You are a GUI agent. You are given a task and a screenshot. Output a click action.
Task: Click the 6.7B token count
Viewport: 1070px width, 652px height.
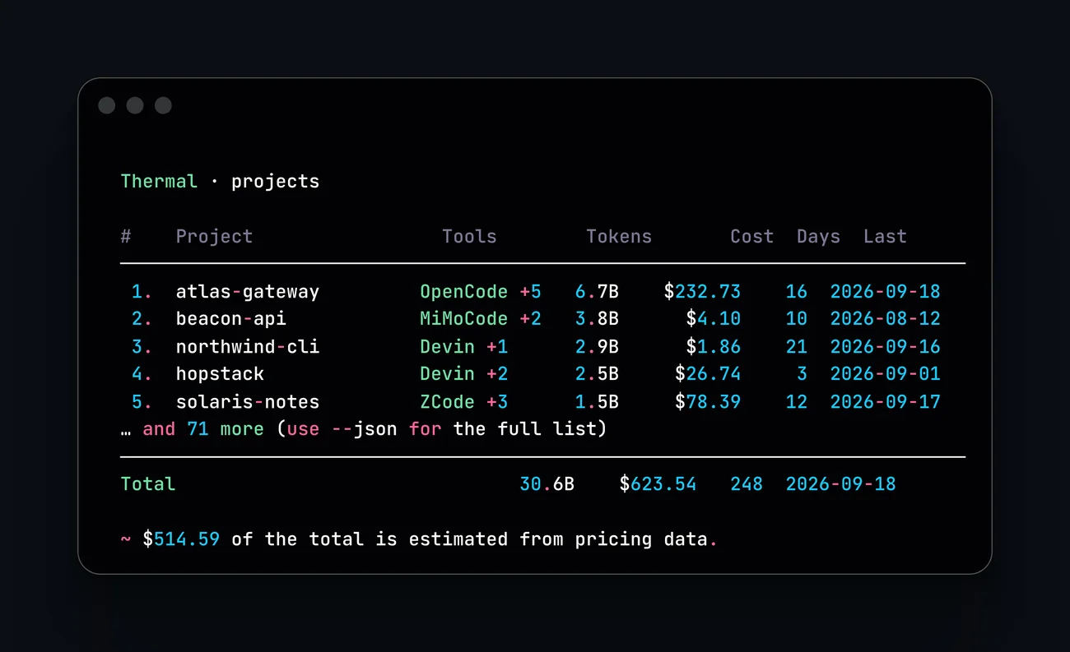pyautogui.click(x=597, y=292)
